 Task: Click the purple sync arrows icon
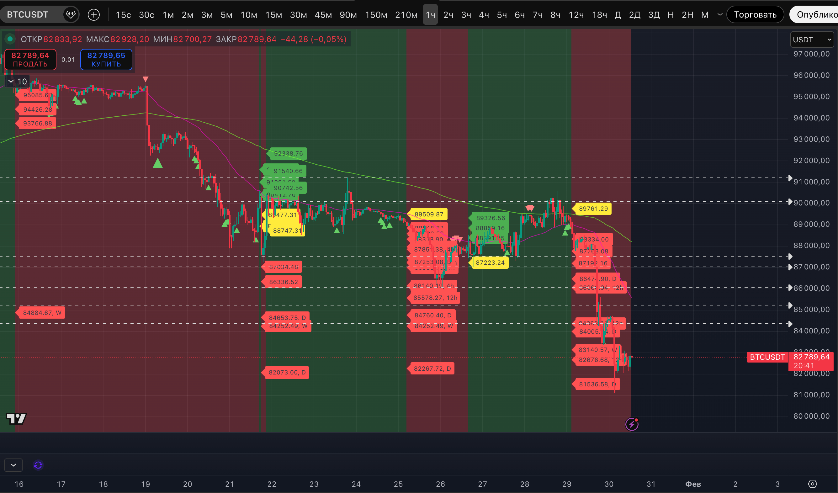38,465
